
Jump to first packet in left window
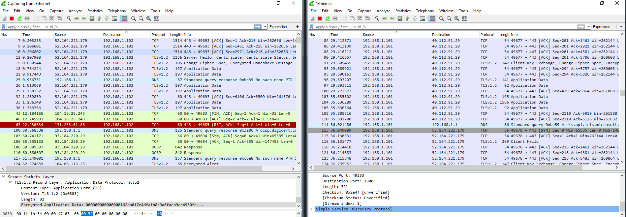pyautogui.click(x=99, y=18)
